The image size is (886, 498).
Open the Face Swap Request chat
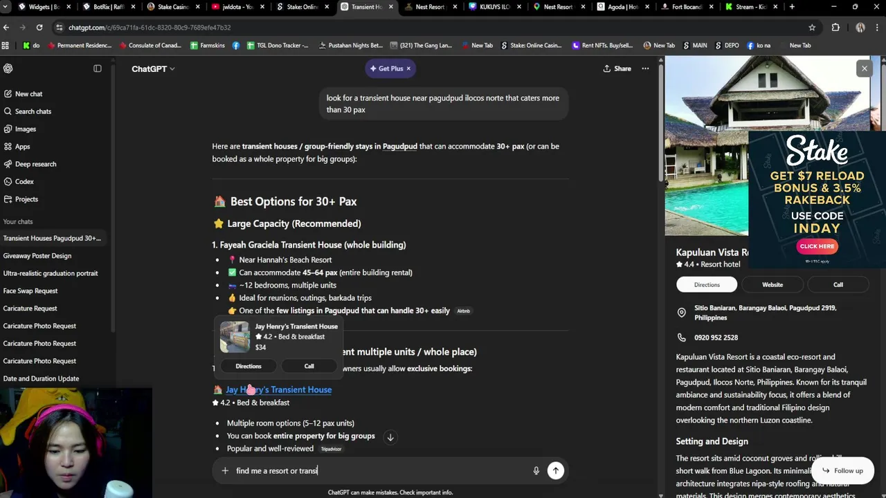30,291
